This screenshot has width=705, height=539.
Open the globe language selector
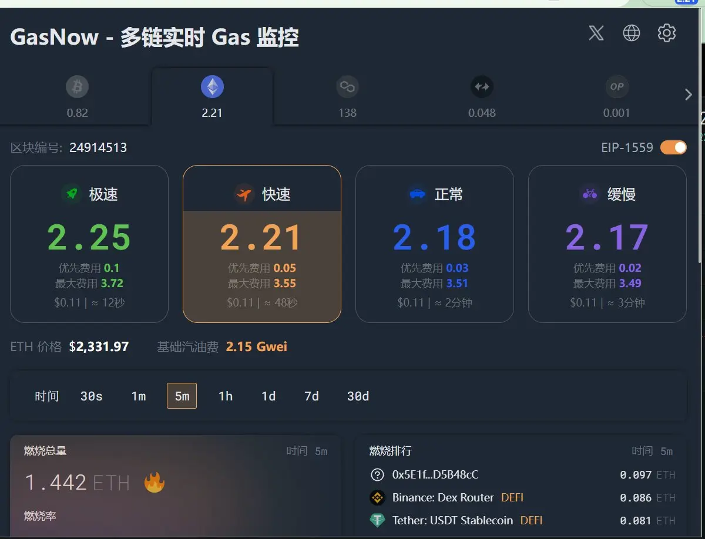(632, 33)
